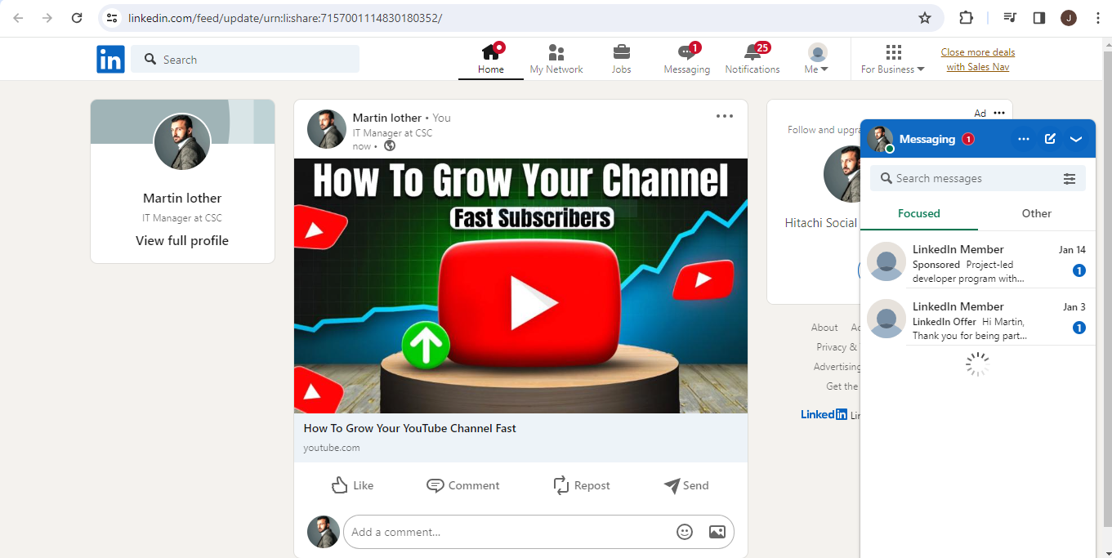Like the YouTube channel post
Viewport: 1112px width, 558px height.
coord(352,485)
